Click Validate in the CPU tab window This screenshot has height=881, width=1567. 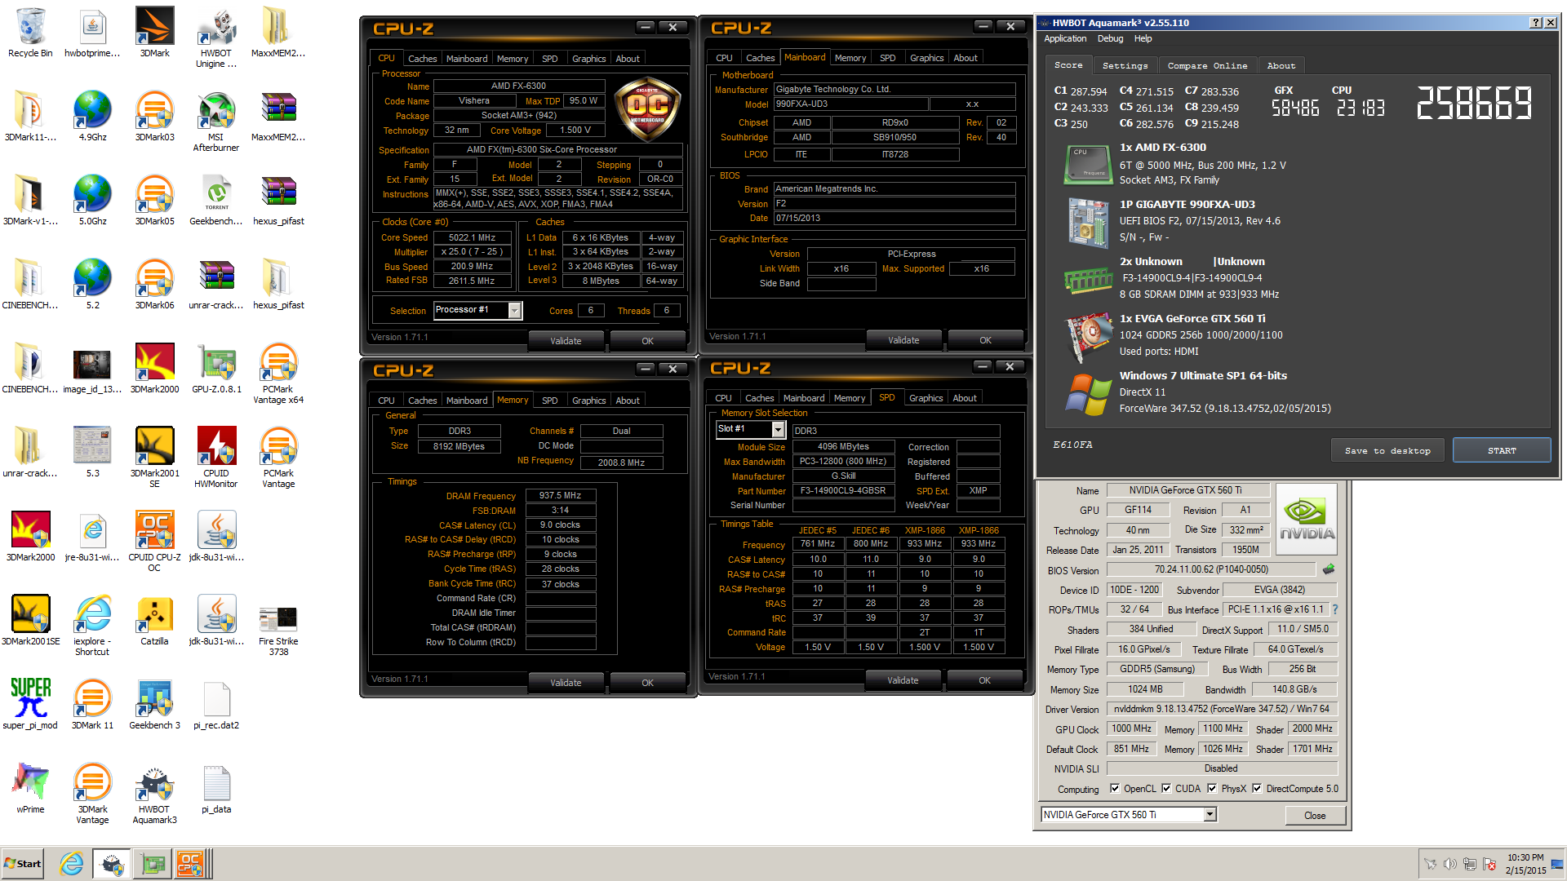tap(566, 341)
